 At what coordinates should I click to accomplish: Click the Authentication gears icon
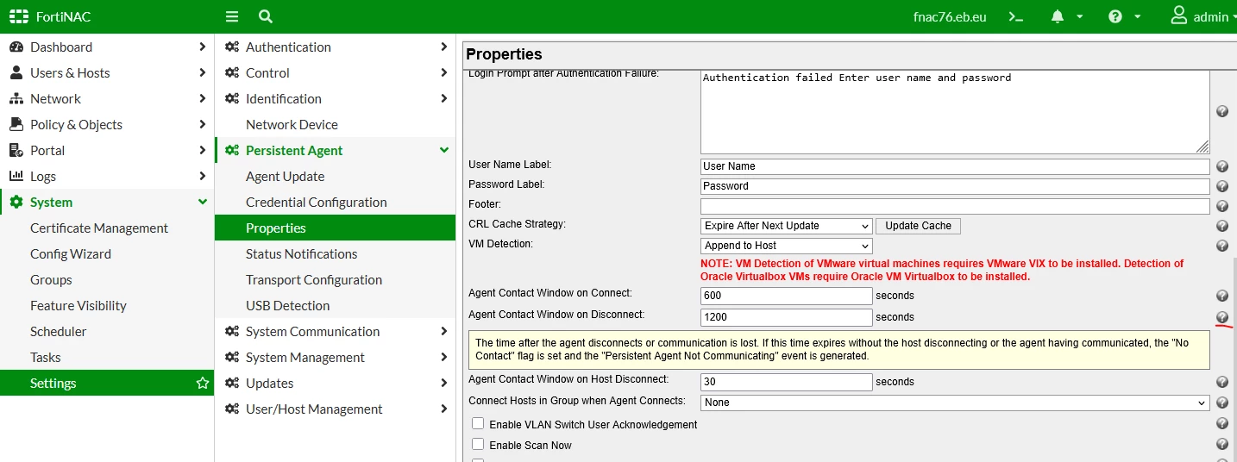(232, 47)
